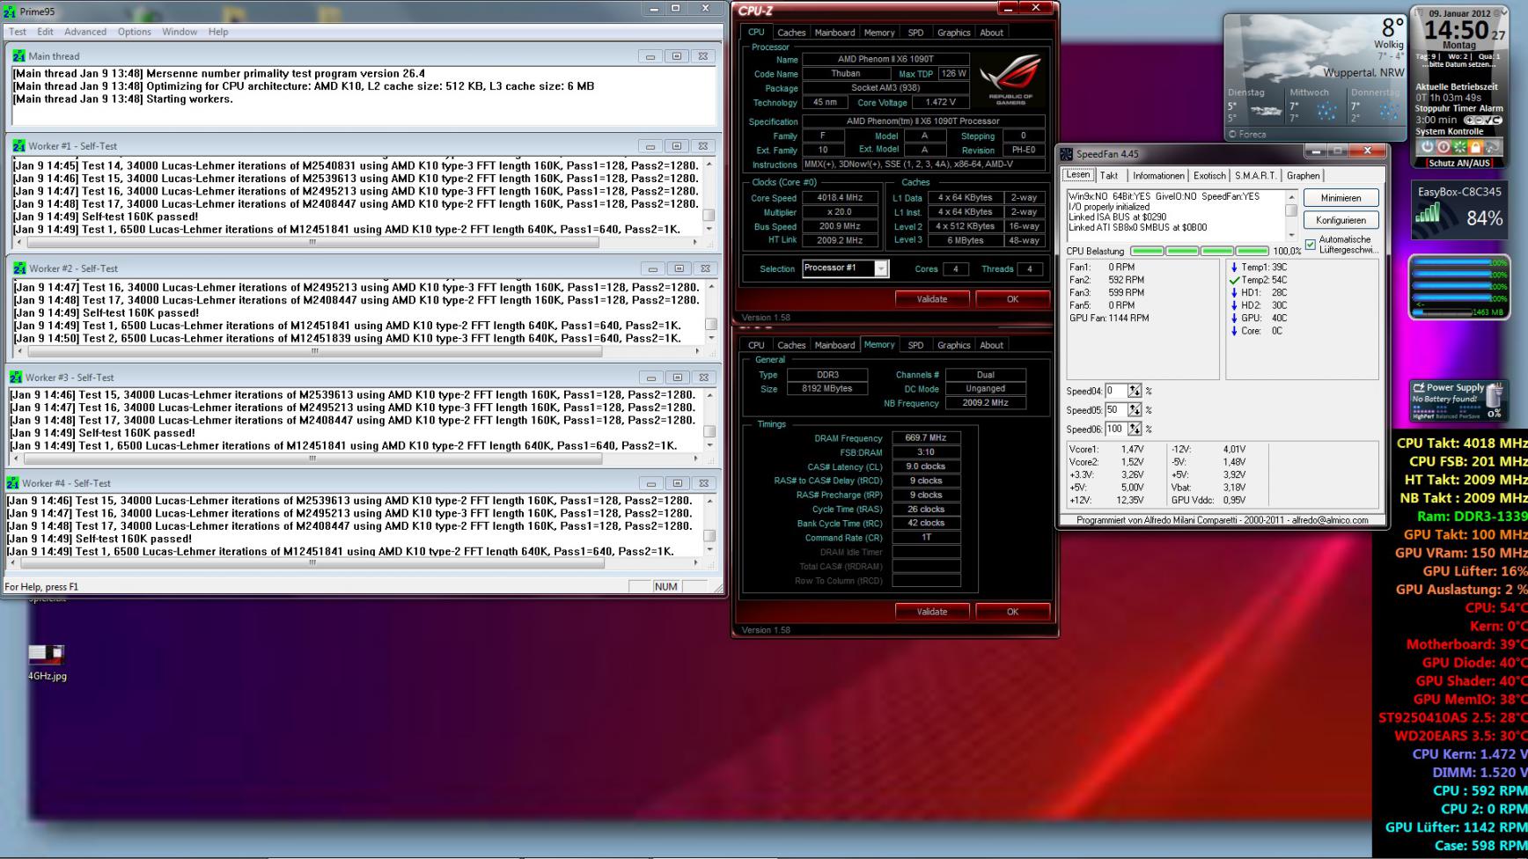Click the blue power icon under System Kontrolle
The image size is (1528, 859).
pyautogui.click(x=1428, y=147)
